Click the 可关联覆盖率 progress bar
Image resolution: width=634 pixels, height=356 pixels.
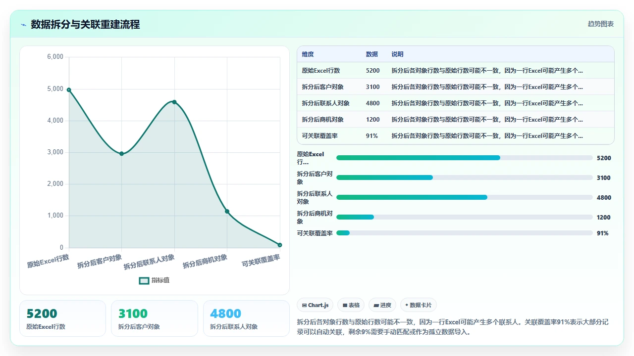[465, 233]
